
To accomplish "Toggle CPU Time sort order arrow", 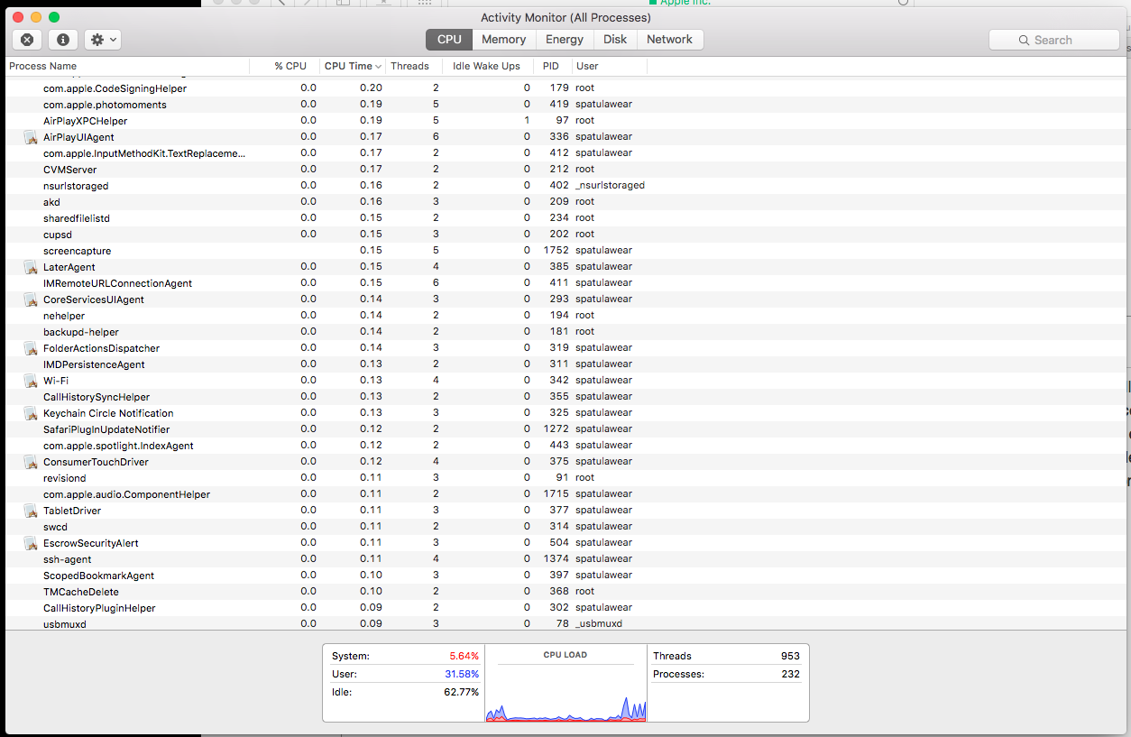I will click(x=378, y=67).
